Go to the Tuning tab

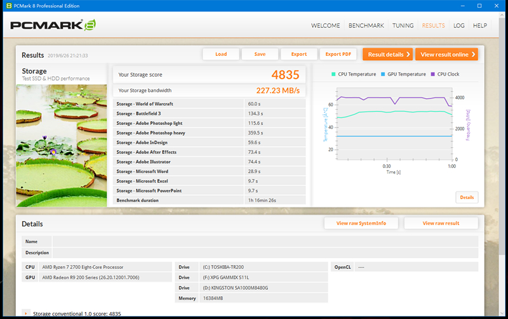pyautogui.click(x=403, y=26)
